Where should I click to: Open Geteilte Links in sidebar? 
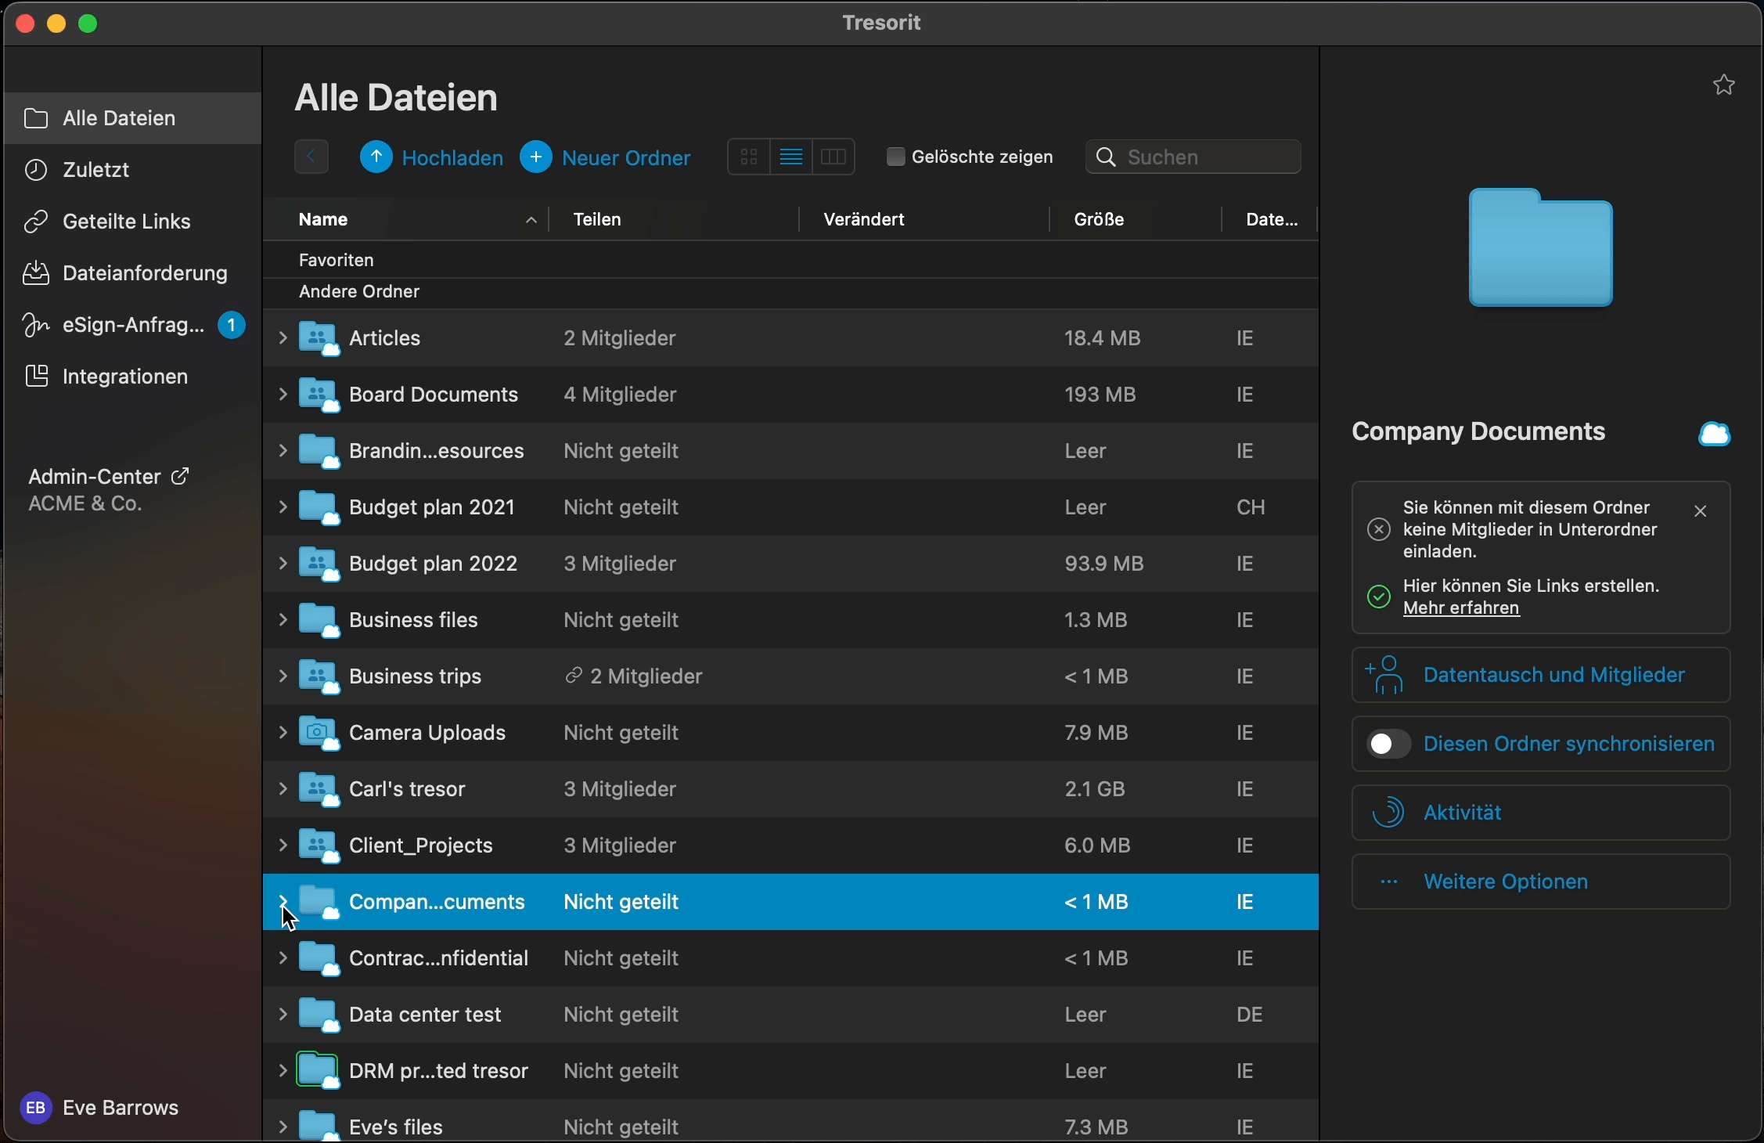pos(133,222)
